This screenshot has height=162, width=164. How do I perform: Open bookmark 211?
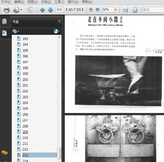pos(25,143)
